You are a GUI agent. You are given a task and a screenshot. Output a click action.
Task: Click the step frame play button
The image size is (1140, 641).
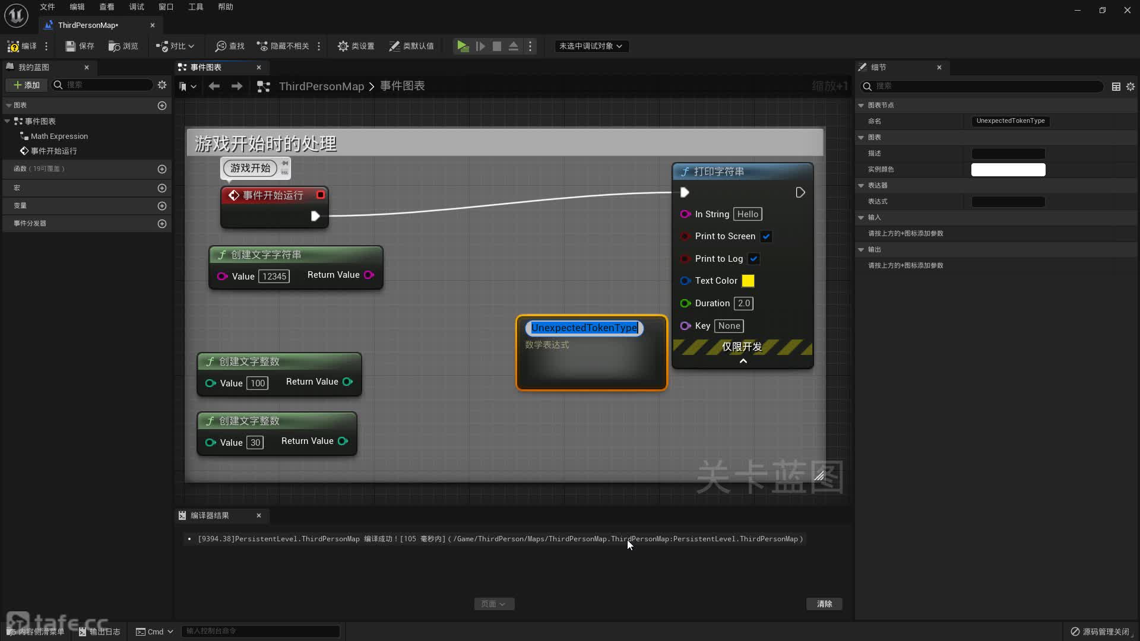[x=480, y=46]
